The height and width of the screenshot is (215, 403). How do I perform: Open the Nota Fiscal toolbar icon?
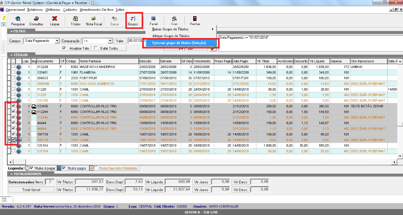[94, 19]
